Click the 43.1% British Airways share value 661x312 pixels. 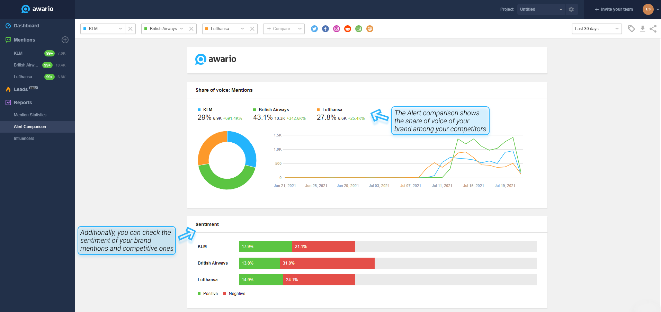tap(263, 117)
